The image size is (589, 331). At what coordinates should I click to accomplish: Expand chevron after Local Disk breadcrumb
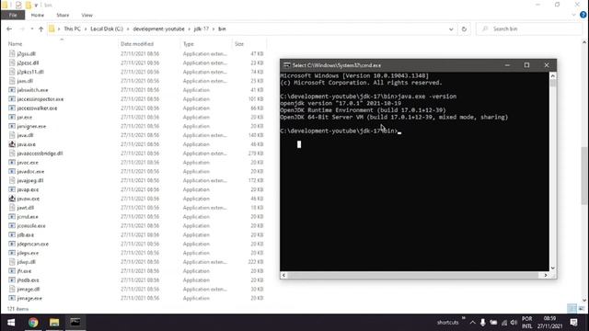[x=128, y=29]
